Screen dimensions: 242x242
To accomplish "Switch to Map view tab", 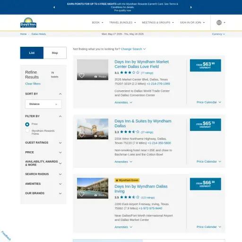I will point(55,53).
